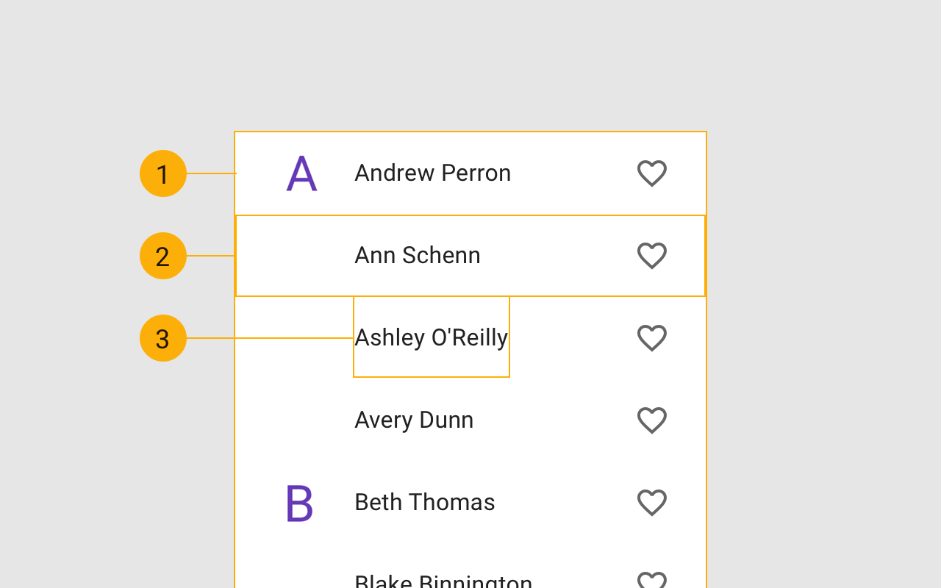Open Ann Schenn contact name
Screen dimensions: 941x588
click(417, 256)
